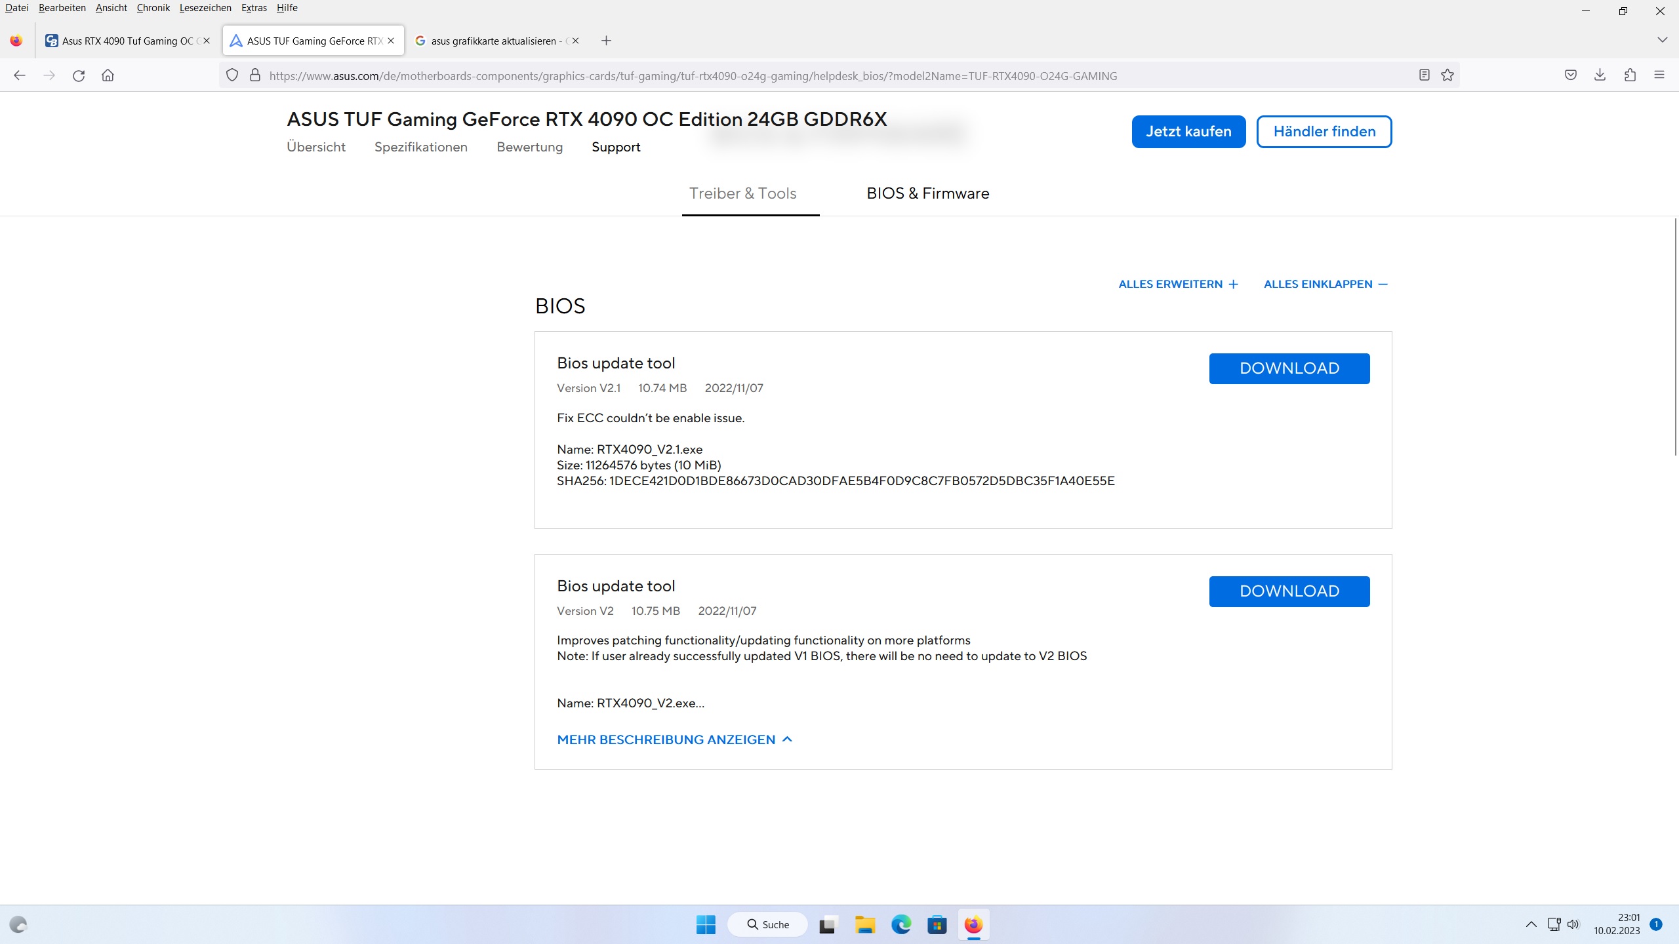The height and width of the screenshot is (944, 1679).
Task: Bookmark this page with star icon
Action: 1447,75
